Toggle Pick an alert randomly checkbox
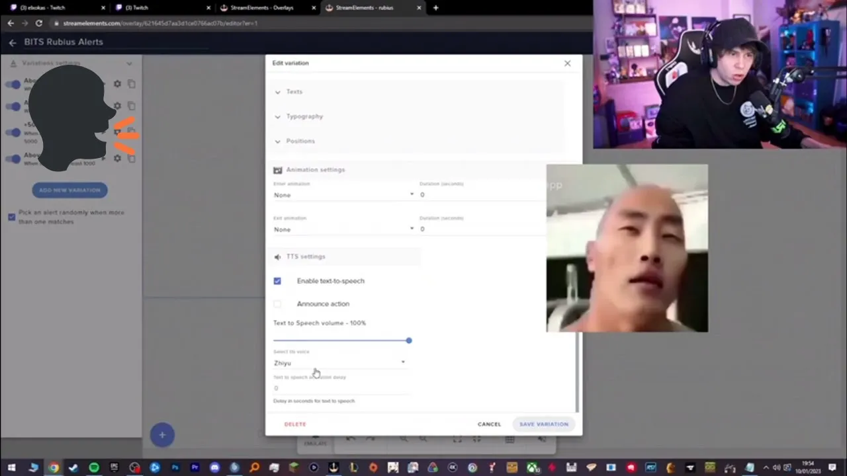Image resolution: width=847 pixels, height=476 pixels. [x=11, y=217]
